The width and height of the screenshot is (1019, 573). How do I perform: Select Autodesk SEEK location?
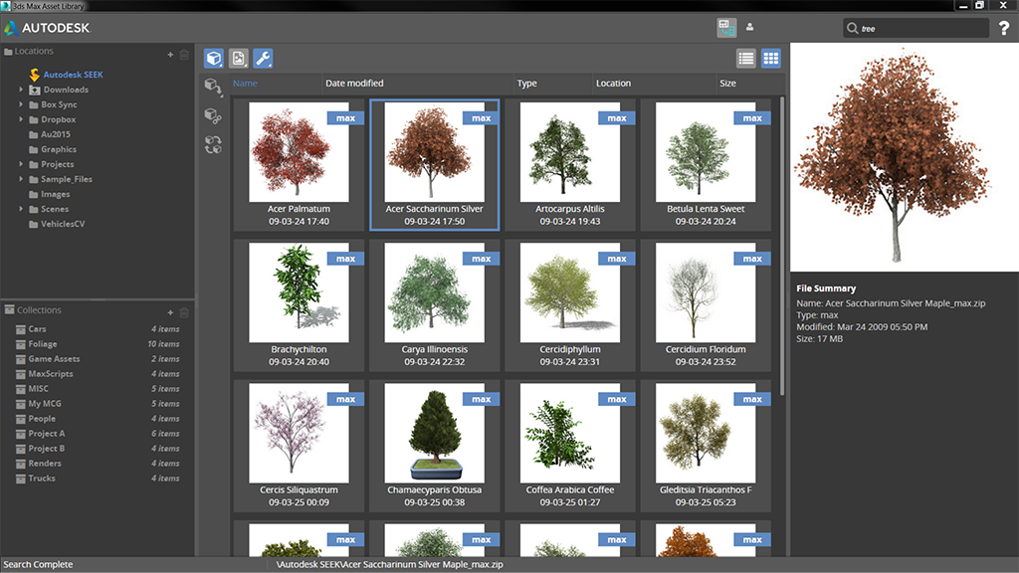click(x=72, y=75)
